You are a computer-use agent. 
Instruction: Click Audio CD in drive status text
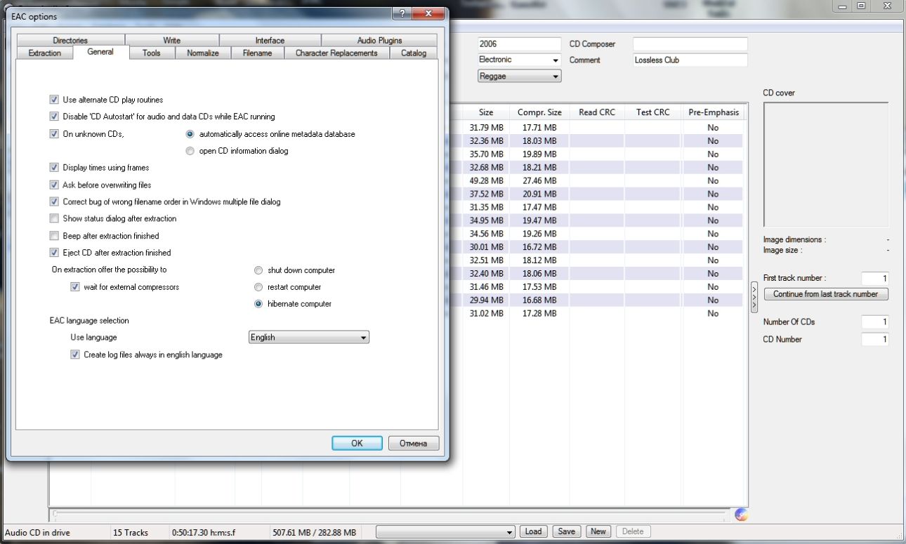[37, 533]
